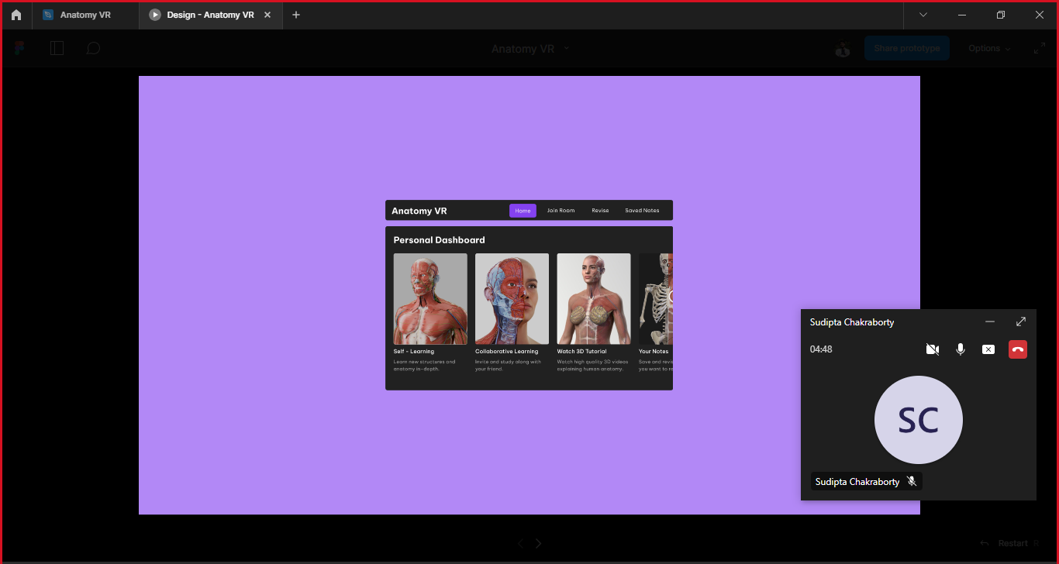This screenshot has height=564, width=1059.
Task: Open a new tab with plus button
Action: point(296,15)
